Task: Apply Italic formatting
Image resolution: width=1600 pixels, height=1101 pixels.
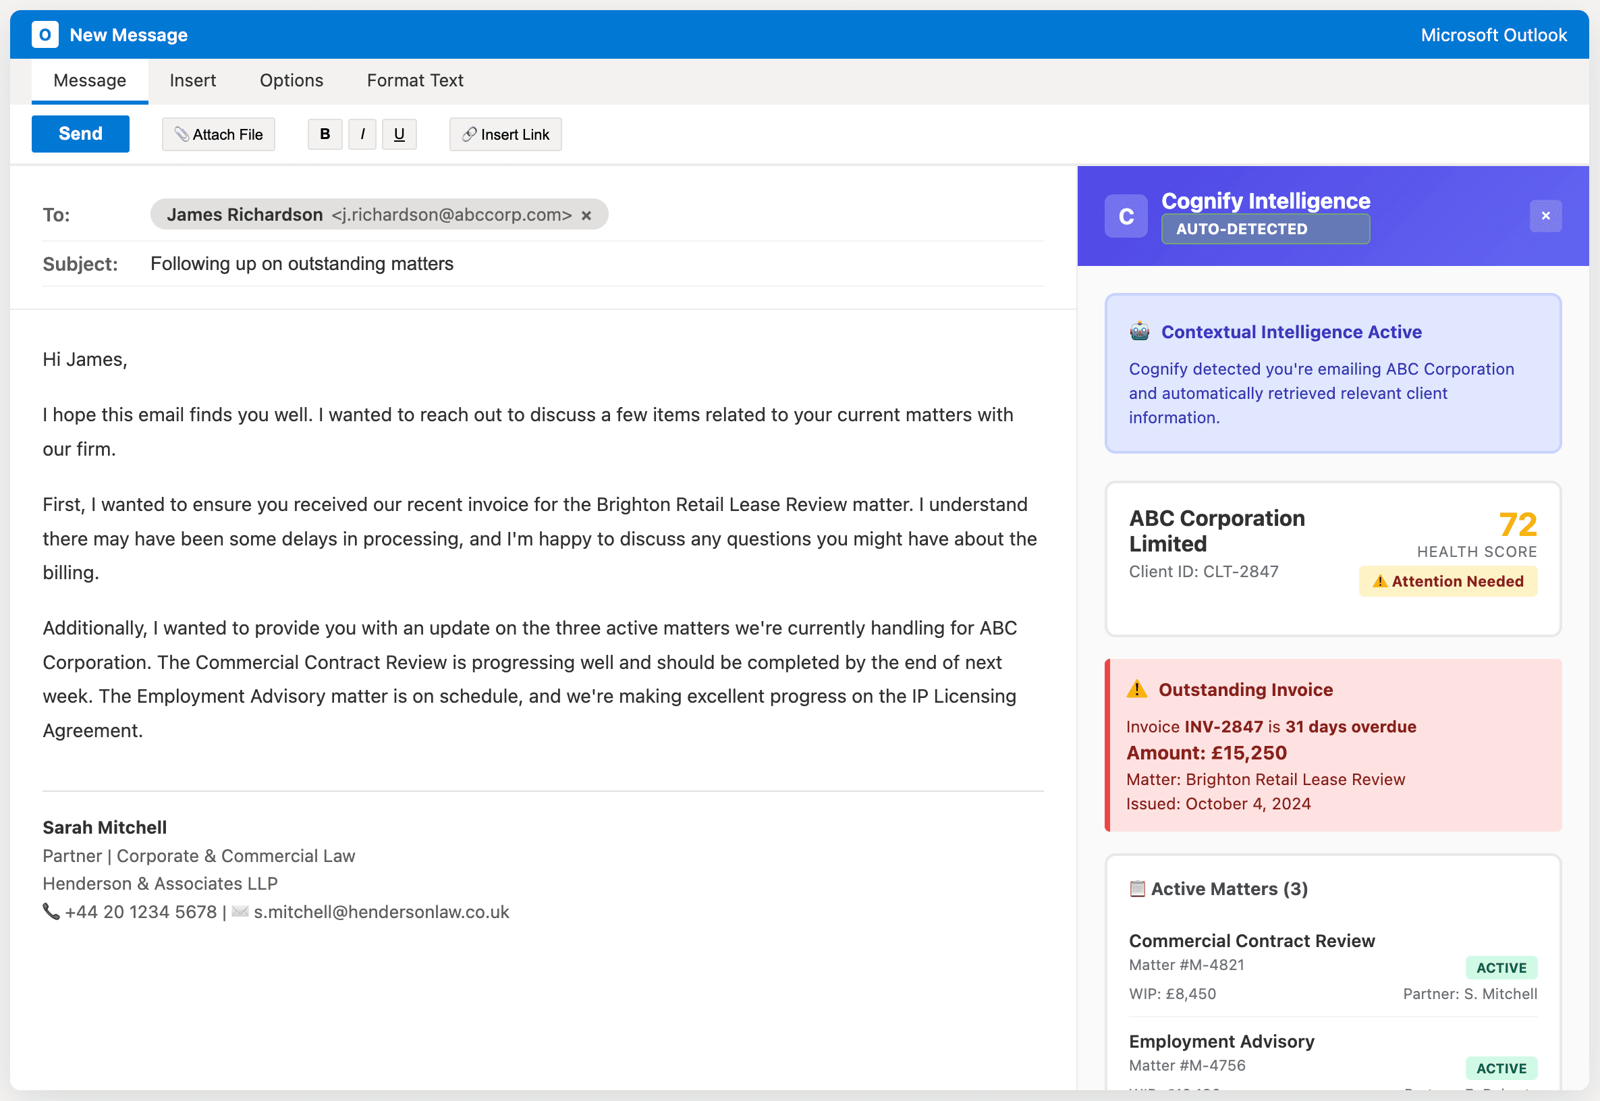Action: tap(362, 134)
